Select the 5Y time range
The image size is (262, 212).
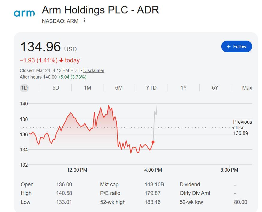pyautogui.click(x=215, y=88)
